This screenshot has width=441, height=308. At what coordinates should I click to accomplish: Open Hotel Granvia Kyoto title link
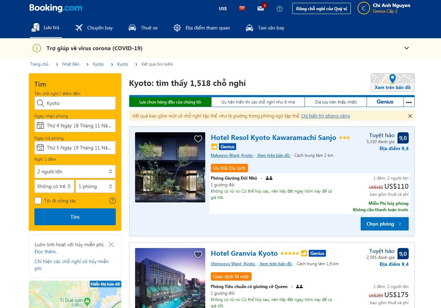244,253
